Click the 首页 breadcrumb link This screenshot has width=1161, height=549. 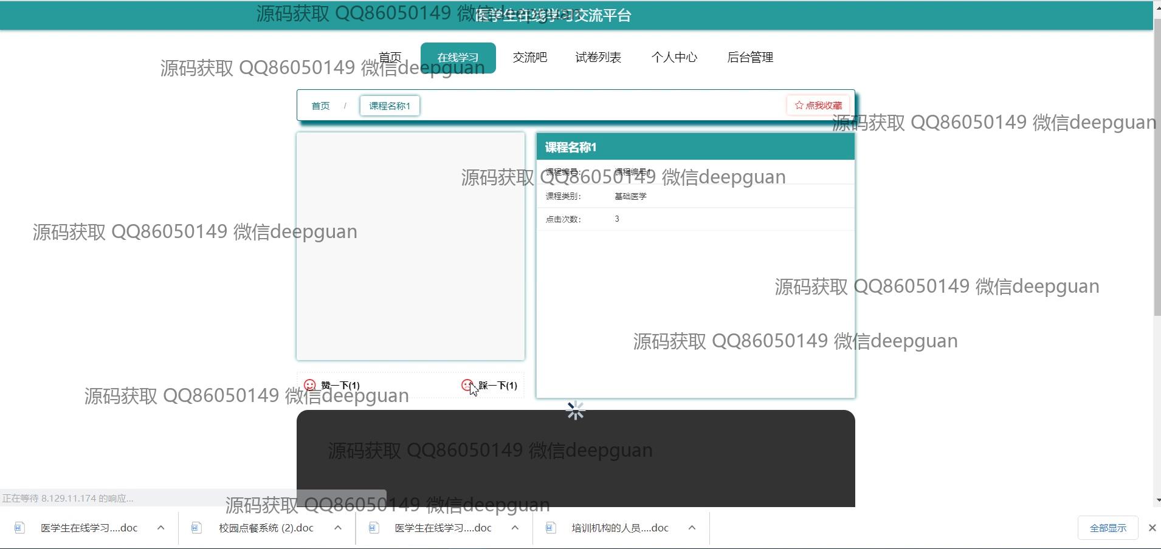point(320,106)
